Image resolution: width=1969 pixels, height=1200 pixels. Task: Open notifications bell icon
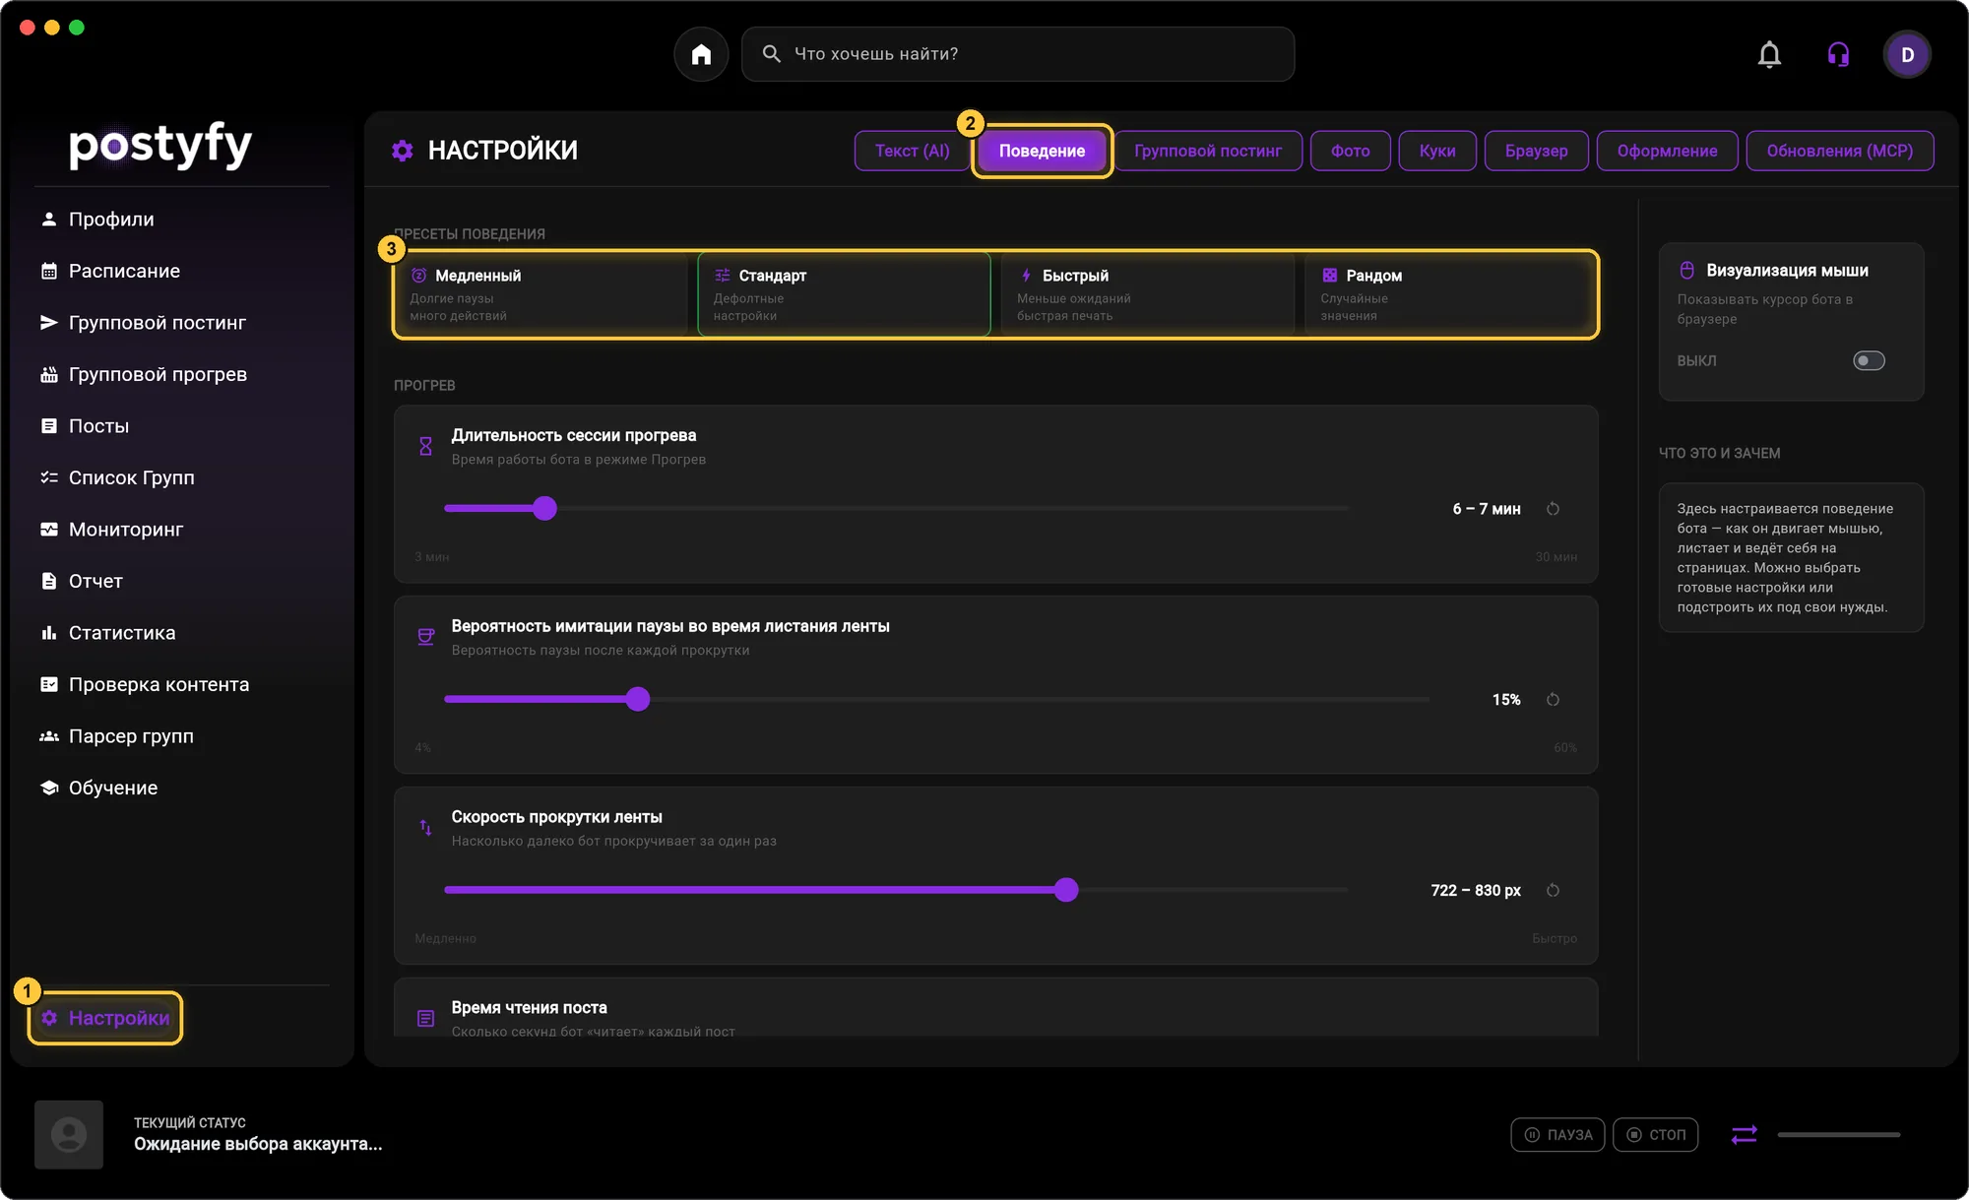coord(1769,54)
